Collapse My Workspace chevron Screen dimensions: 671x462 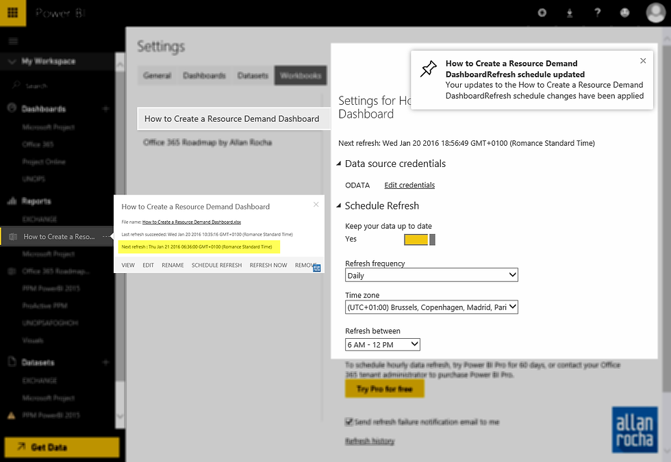coord(12,61)
